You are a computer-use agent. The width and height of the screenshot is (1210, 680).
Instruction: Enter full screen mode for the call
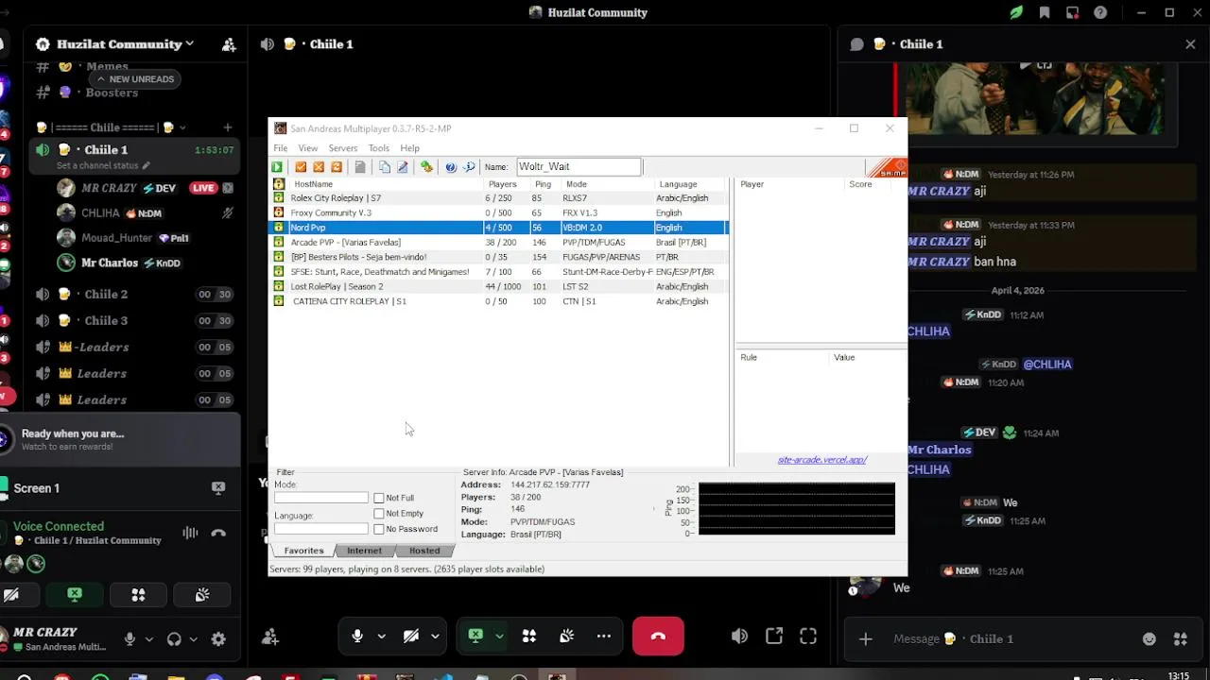coord(808,637)
